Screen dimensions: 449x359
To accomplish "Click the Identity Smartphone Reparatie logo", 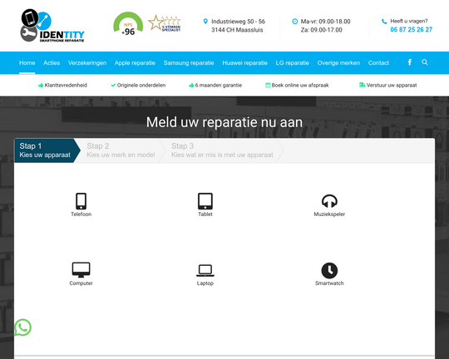I will (x=52, y=26).
